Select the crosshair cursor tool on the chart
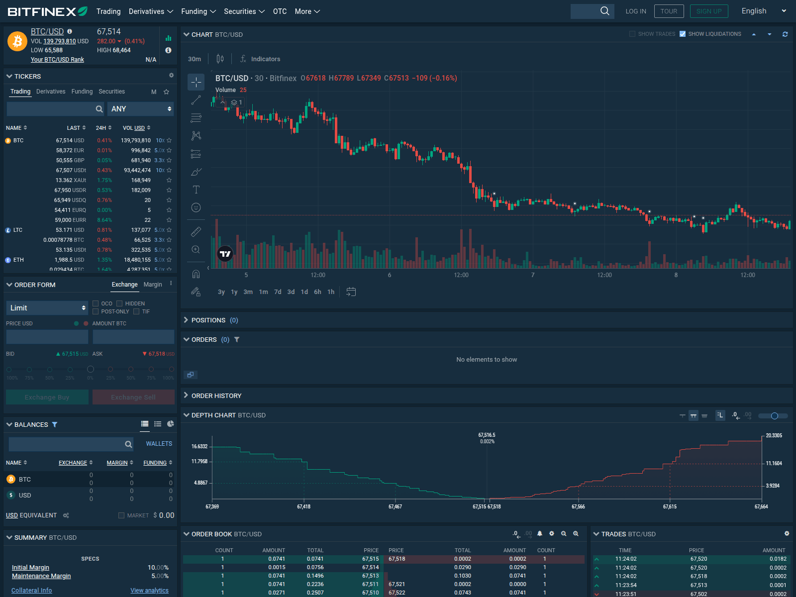The width and height of the screenshot is (796, 597). pyautogui.click(x=196, y=82)
